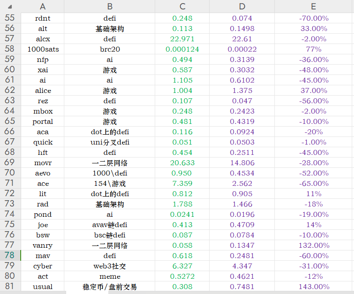Select the 'cyber' cell
The height and width of the screenshot is (294, 354).
[42, 266]
